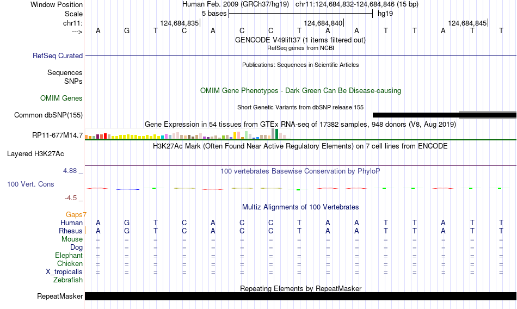Click the X_tropicalis species row label
The height and width of the screenshot is (309, 517).
64,272
